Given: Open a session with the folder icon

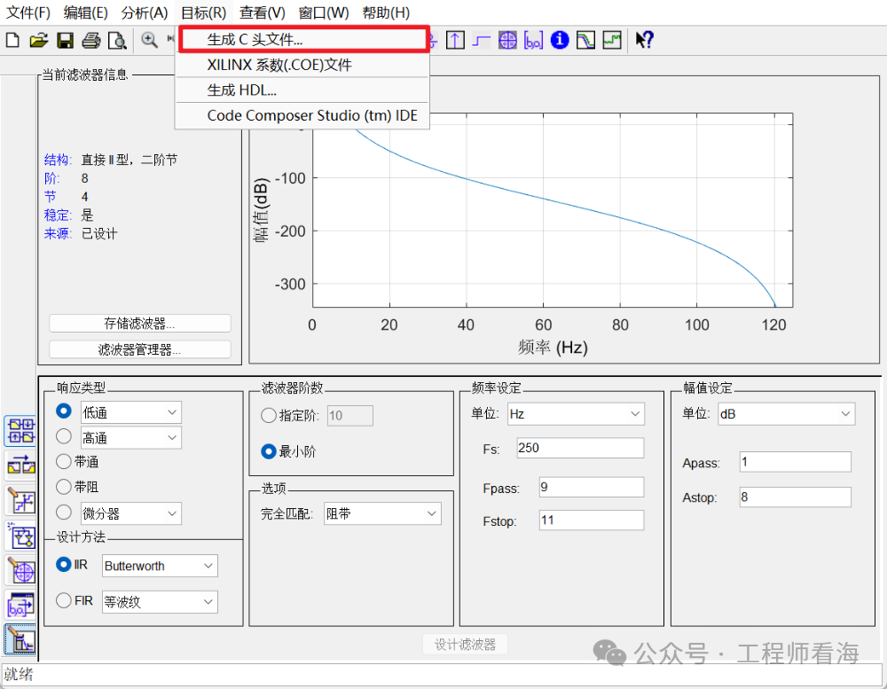Looking at the screenshot, I should pyautogui.click(x=38, y=40).
